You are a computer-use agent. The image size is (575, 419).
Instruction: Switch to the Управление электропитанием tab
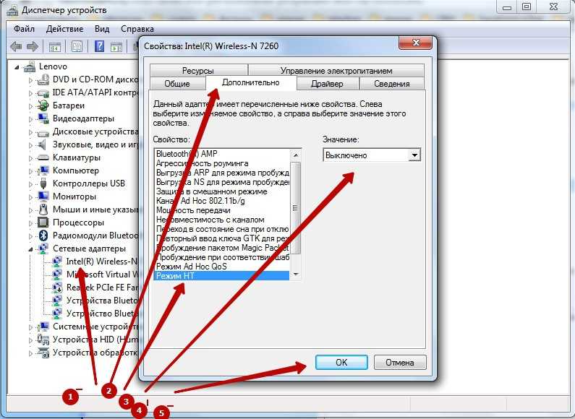(336, 70)
